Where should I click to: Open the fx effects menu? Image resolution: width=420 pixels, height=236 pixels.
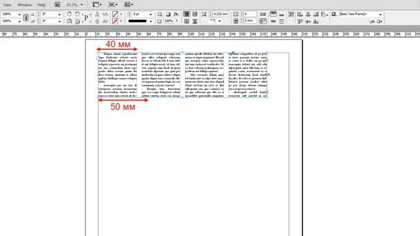(176, 14)
